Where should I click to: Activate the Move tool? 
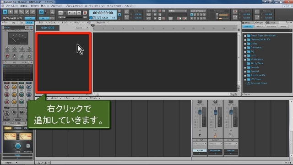click(16, 12)
